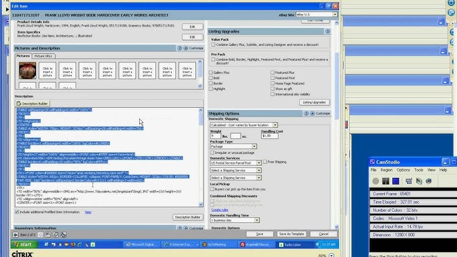The height and width of the screenshot is (257, 457).
Task: Check the Highlight listing upgrade
Action: [x=211, y=89]
